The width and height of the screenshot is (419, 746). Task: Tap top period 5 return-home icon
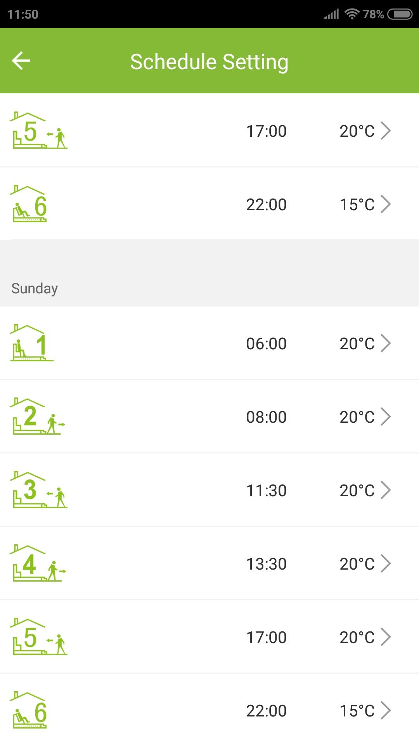[38, 130]
